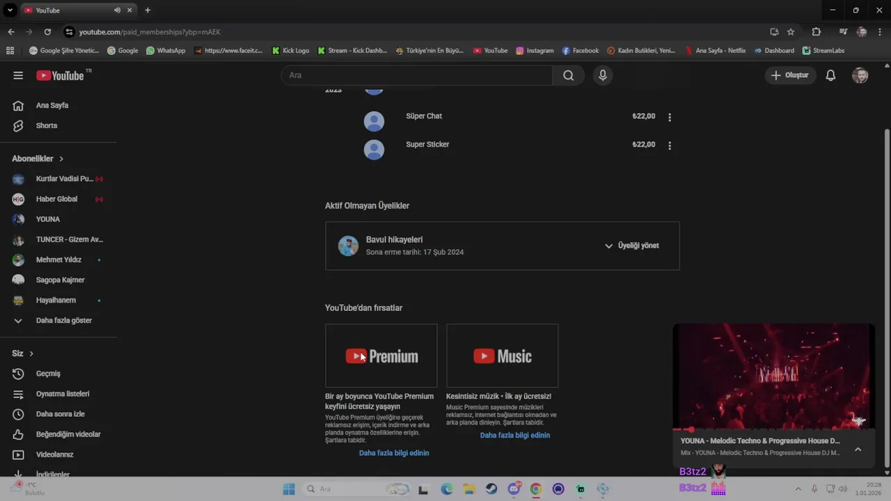Start voice search with microphone icon
The width and height of the screenshot is (891, 501).
[603, 75]
